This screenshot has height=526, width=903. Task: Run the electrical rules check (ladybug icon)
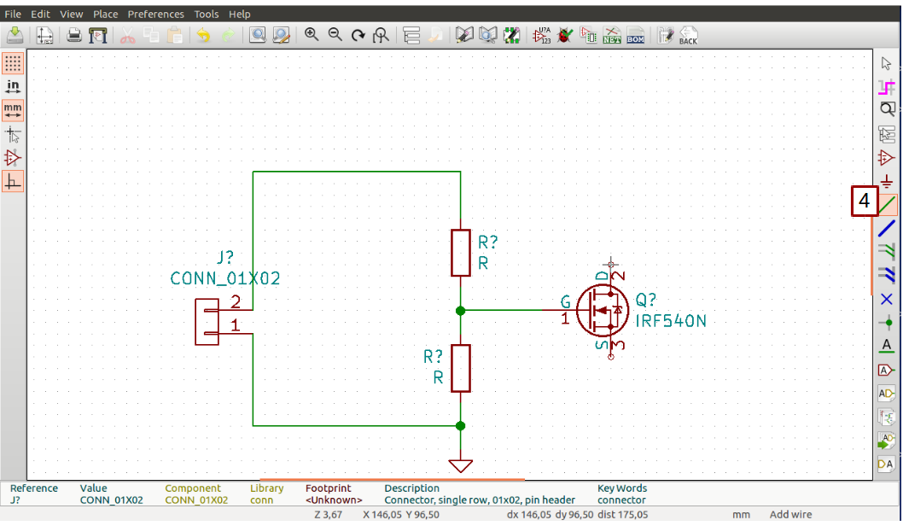click(x=563, y=35)
